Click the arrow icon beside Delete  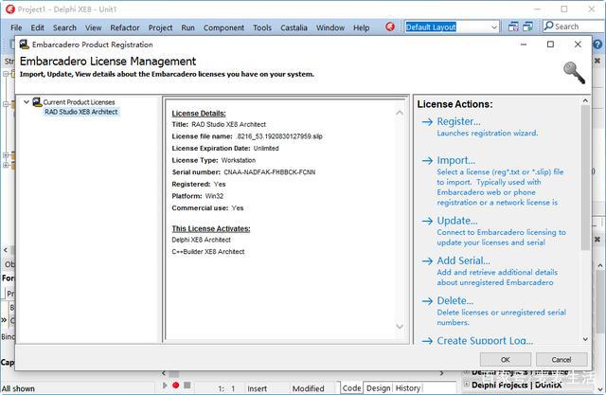(x=427, y=301)
